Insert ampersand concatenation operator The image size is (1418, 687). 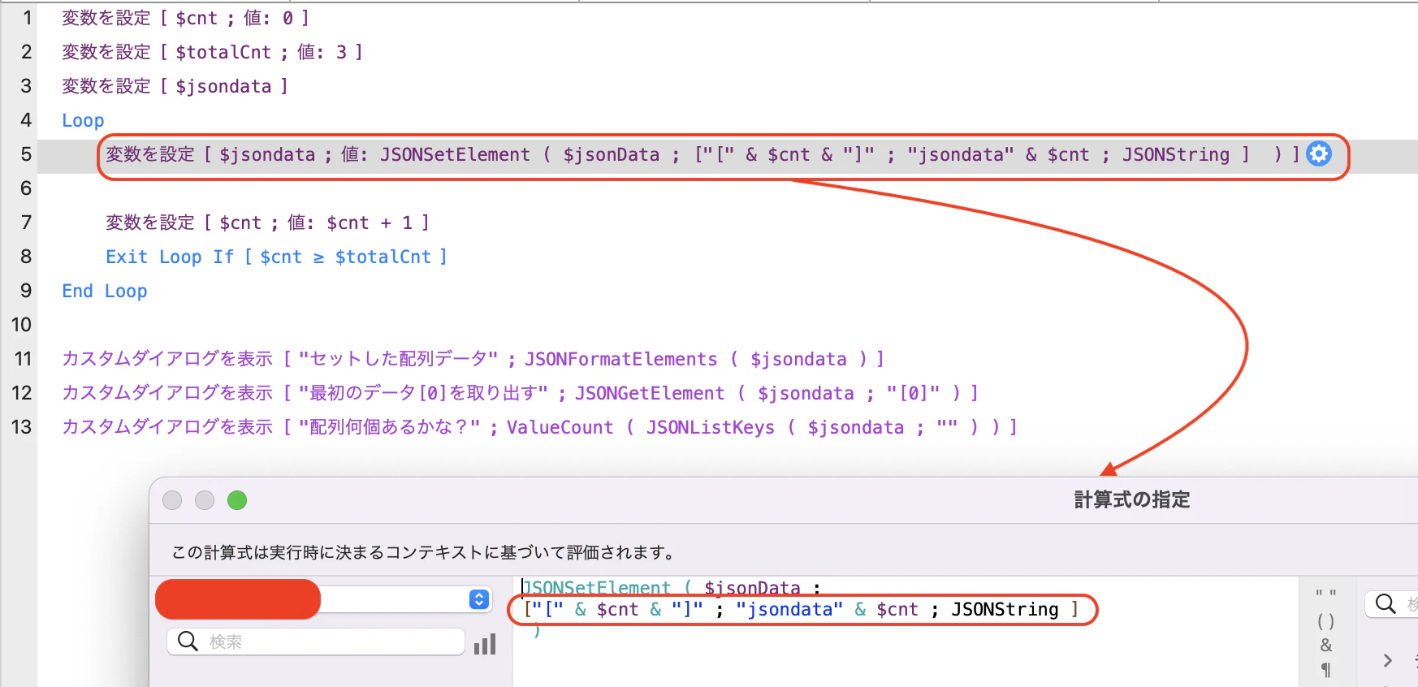pyautogui.click(x=1325, y=646)
